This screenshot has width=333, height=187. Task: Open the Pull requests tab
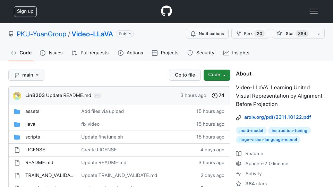tap(90, 53)
